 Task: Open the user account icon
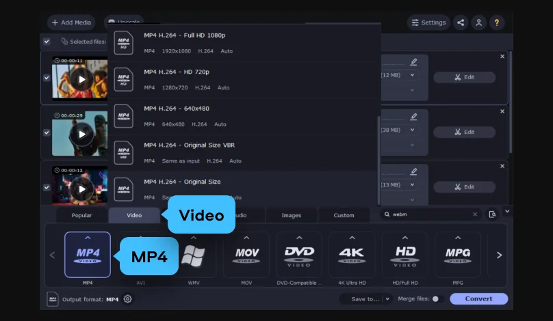tap(478, 23)
